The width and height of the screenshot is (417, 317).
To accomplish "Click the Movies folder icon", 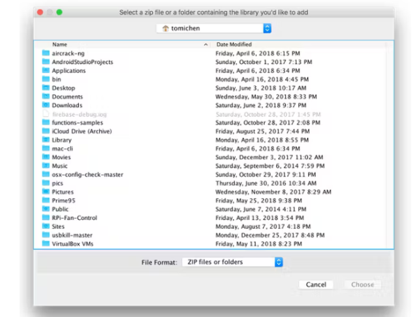I will 46,157.
